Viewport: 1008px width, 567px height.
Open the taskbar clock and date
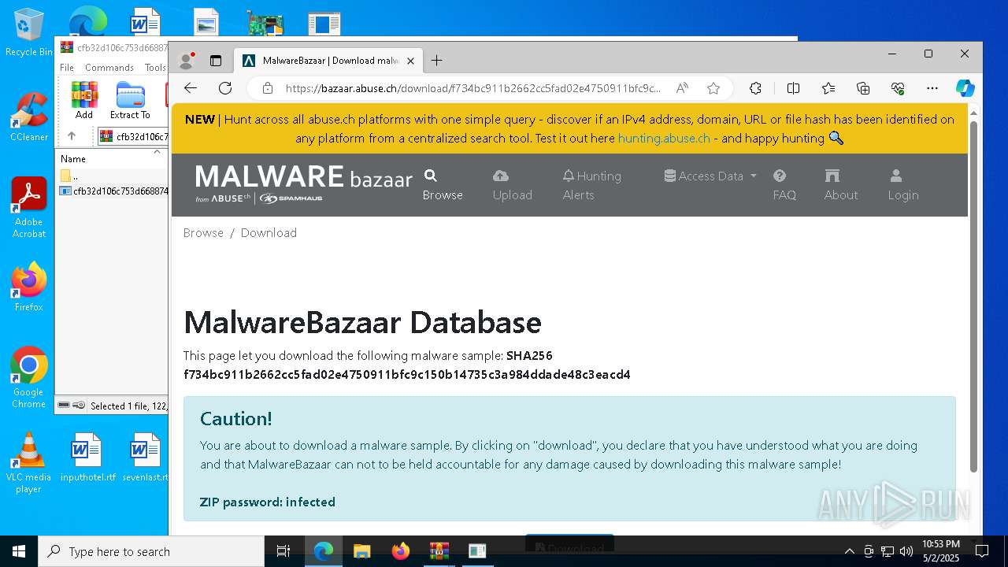(940, 551)
